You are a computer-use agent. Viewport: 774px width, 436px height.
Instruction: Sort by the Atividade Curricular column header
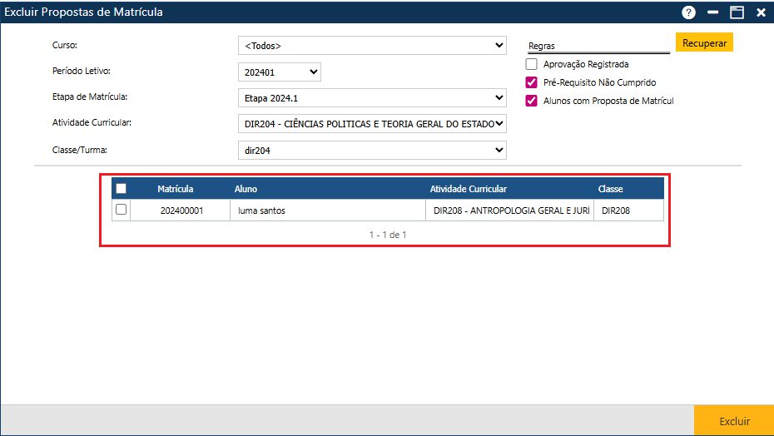tap(468, 189)
